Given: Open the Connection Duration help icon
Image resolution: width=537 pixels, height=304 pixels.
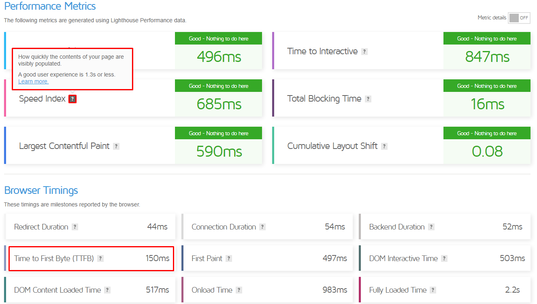Looking at the screenshot, I should pyautogui.click(x=263, y=227).
